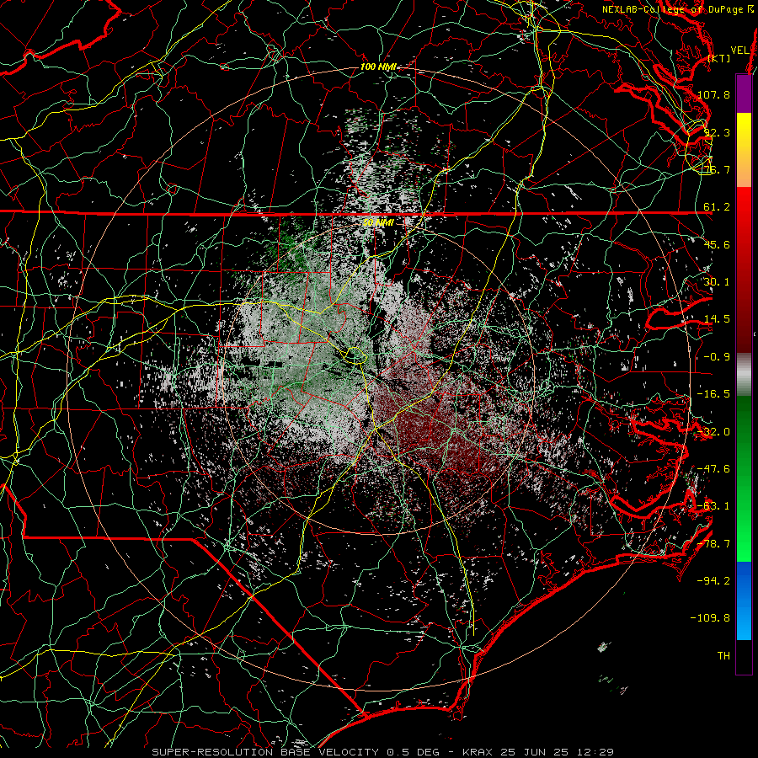
Task: Click the -0.9 velocity scale value
Action: pyautogui.click(x=717, y=357)
